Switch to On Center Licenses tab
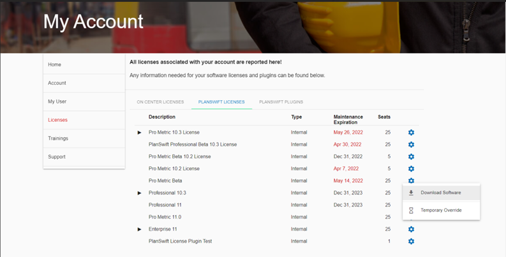This screenshot has width=506, height=257. click(160, 102)
